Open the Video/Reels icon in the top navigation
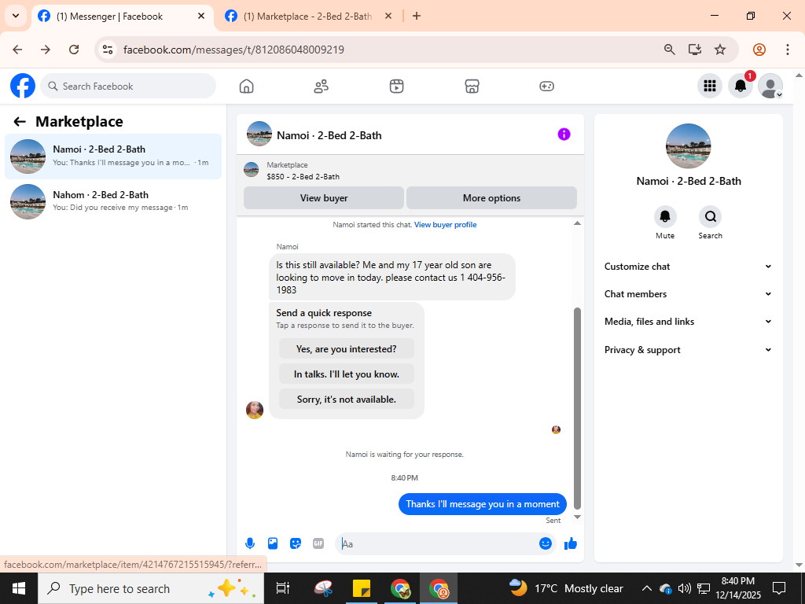This screenshot has width=805, height=604. click(396, 87)
